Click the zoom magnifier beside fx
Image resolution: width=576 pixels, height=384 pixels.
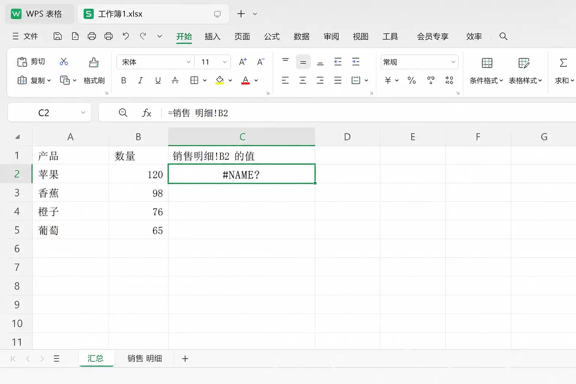click(123, 112)
